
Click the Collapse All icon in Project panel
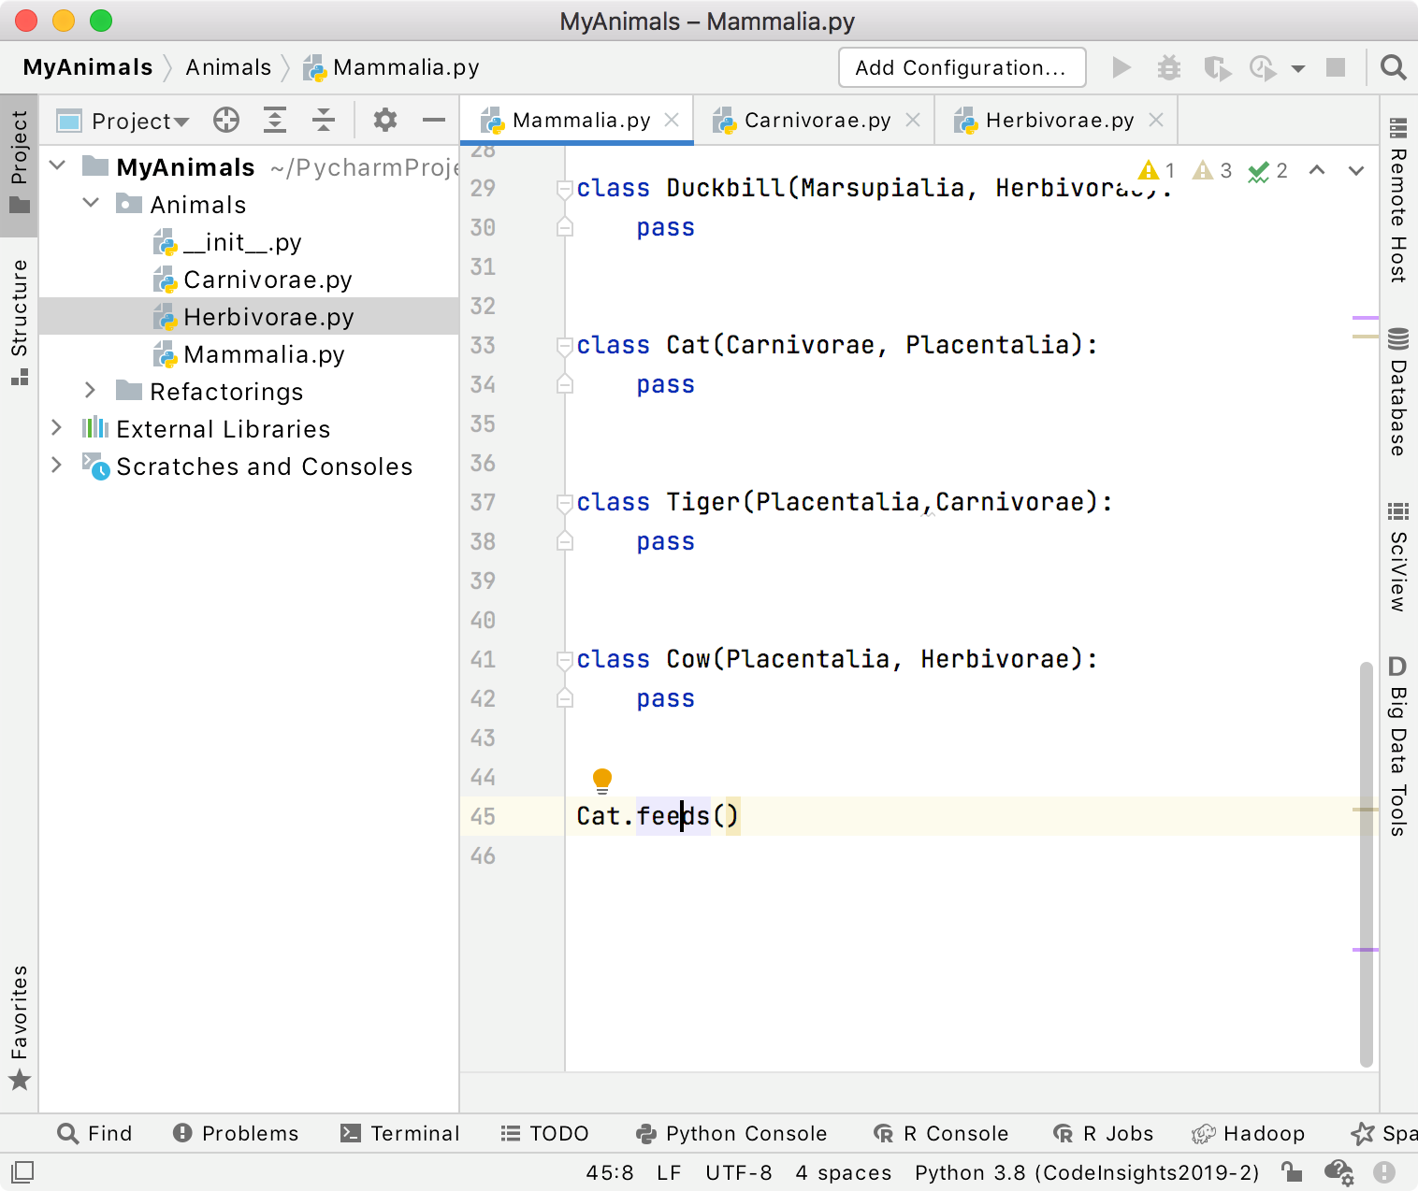tap(324, 120)
